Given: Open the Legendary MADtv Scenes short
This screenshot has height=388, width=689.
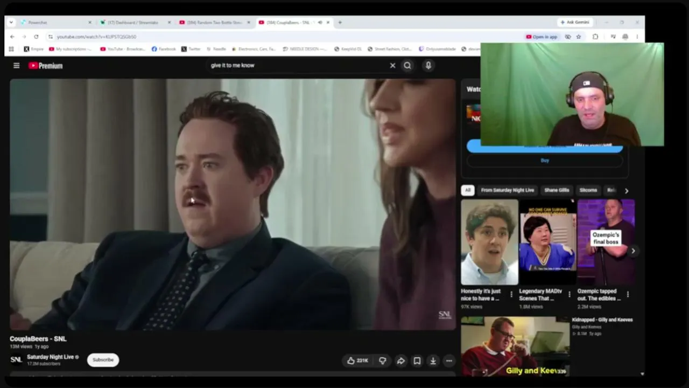Looking at the screenshot, I should click(x=547, y=242).
